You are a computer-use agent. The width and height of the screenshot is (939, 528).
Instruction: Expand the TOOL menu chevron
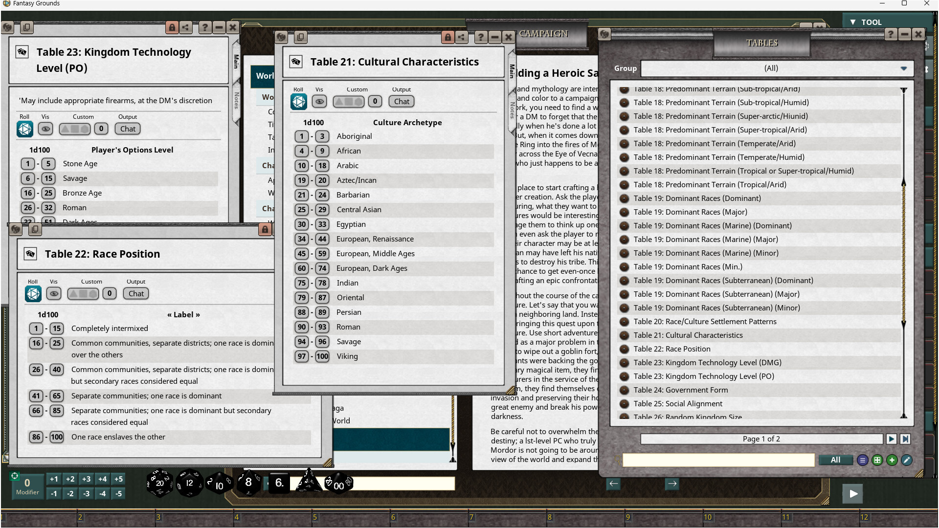(x=852, y=22)
